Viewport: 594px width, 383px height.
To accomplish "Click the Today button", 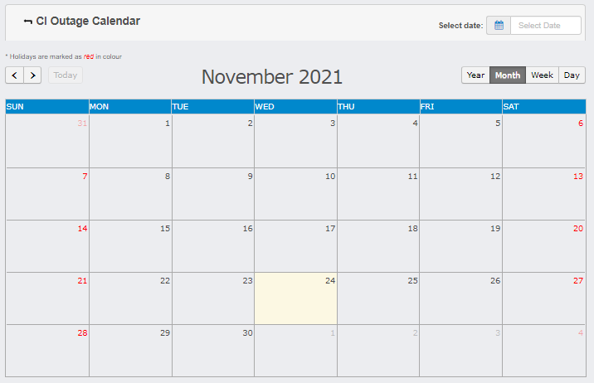I will (66, 75).
